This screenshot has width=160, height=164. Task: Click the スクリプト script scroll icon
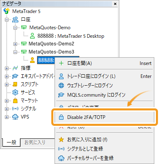click(15, 84)
